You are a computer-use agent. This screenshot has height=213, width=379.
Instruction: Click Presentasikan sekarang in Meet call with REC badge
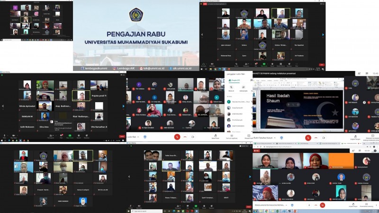[366, 205]
